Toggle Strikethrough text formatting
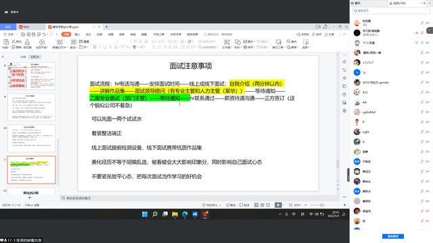 point(110,47)
